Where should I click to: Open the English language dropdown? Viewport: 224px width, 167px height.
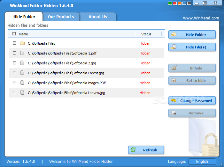pyautogui.click(x=202, y=162)
